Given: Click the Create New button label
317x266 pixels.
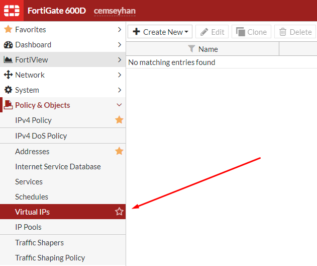Looking at the screenshot, I should [163, 32].
